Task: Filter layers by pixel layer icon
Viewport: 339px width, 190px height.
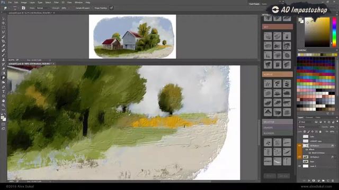Action: click(316, 122)
